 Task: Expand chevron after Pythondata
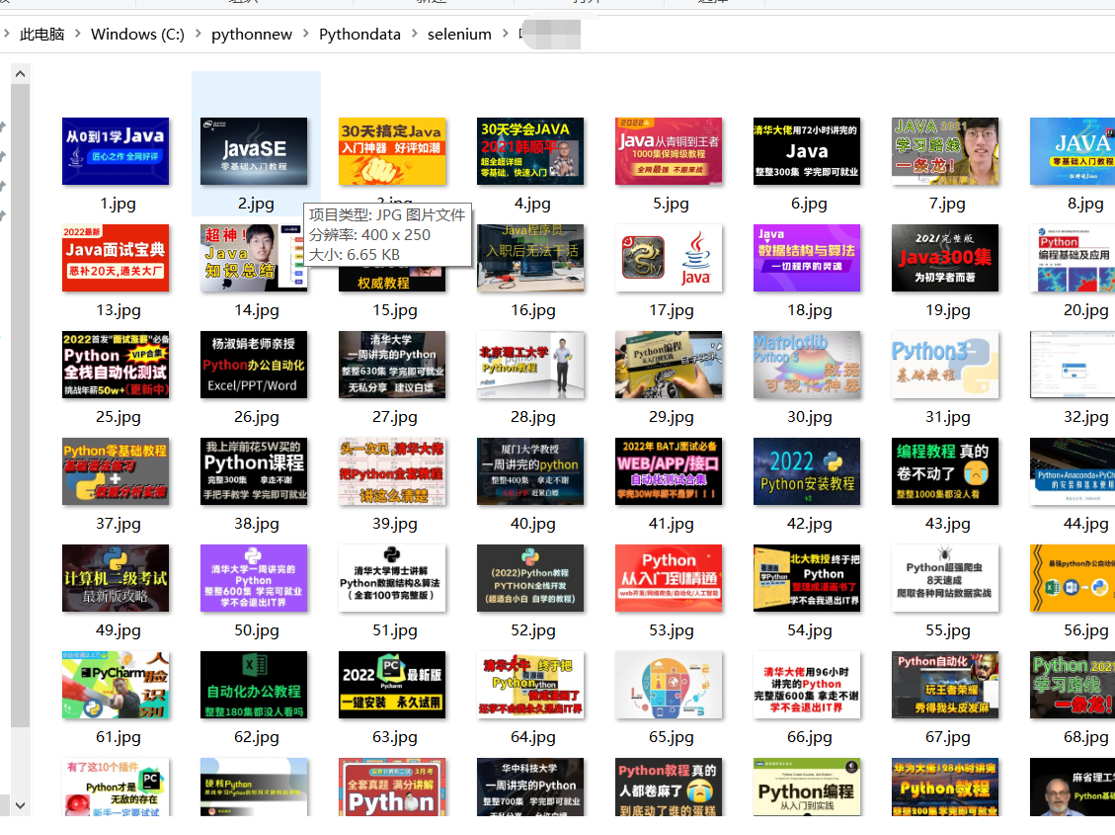414,34
